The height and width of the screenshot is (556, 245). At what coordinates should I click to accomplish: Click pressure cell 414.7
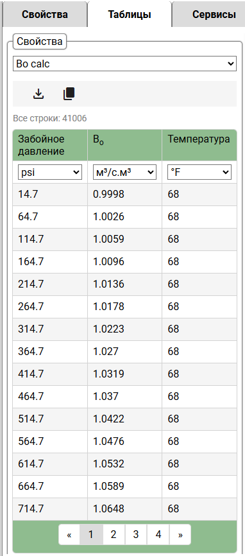tap(50, 374)
